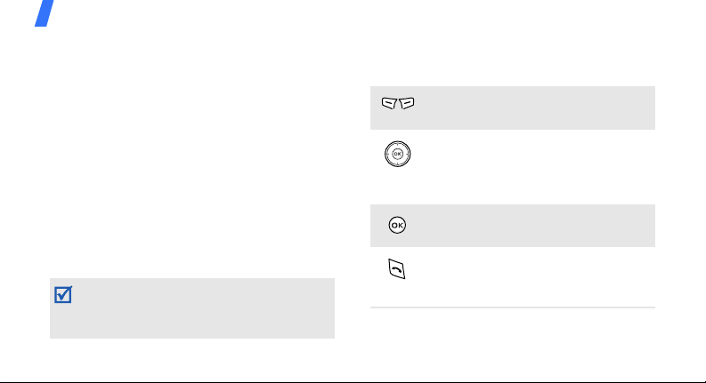
Task: Click the gray note panel beside the check mark
Action: pyautogui.click(x=192, y=308)
